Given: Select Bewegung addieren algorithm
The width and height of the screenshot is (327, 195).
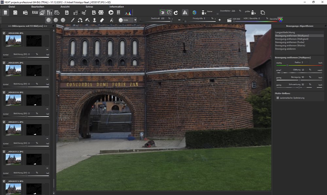Looking at the screenshot, I should tap(299, 49).
